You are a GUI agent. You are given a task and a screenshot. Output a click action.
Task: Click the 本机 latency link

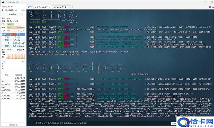23,61
